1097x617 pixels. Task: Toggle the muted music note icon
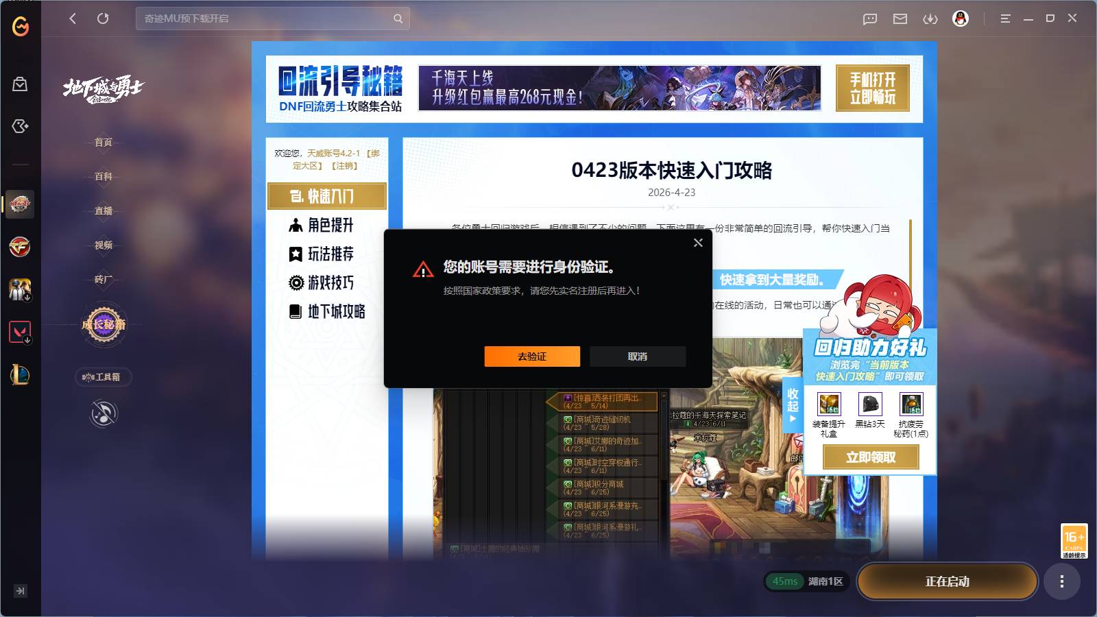104,413
